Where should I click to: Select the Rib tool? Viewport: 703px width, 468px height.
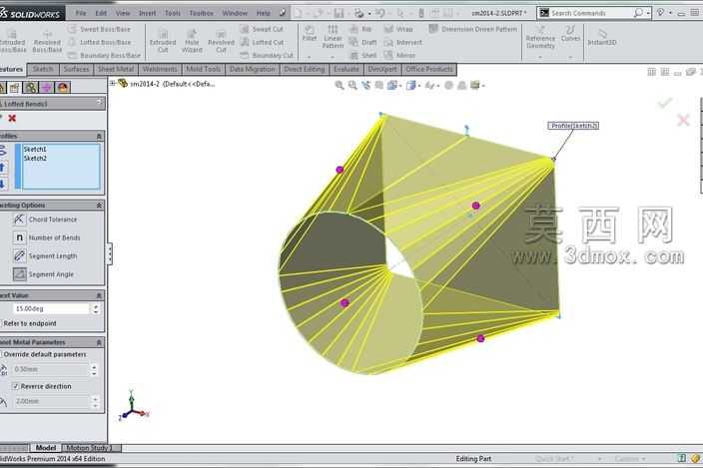[360, 29]
